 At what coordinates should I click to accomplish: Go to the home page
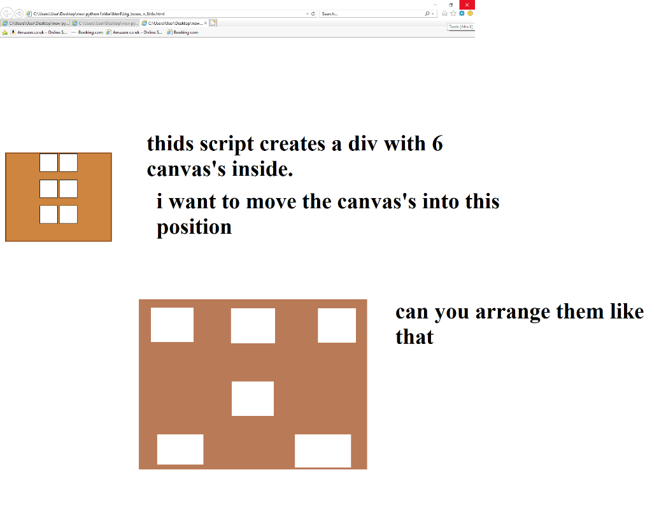coord(444,13)
